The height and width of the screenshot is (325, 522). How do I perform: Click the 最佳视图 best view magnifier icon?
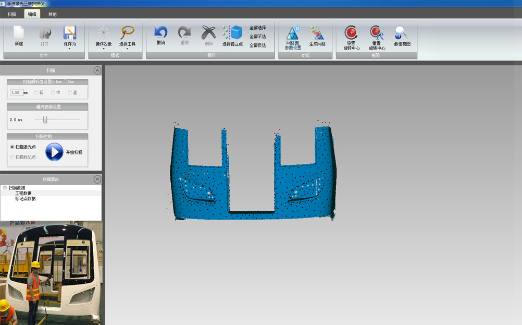[x=402, y=34]
